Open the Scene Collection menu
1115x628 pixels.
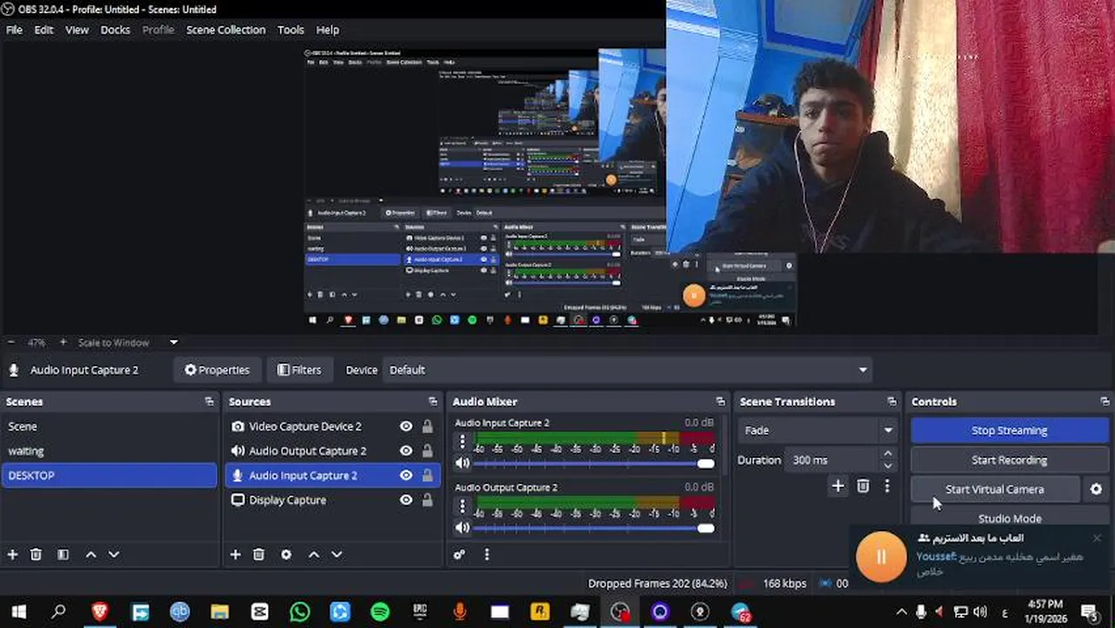pyautogui.click(x=226, y=30)
